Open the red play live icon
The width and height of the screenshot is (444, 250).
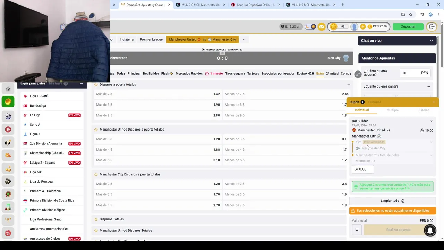click(x=8, y=130)
